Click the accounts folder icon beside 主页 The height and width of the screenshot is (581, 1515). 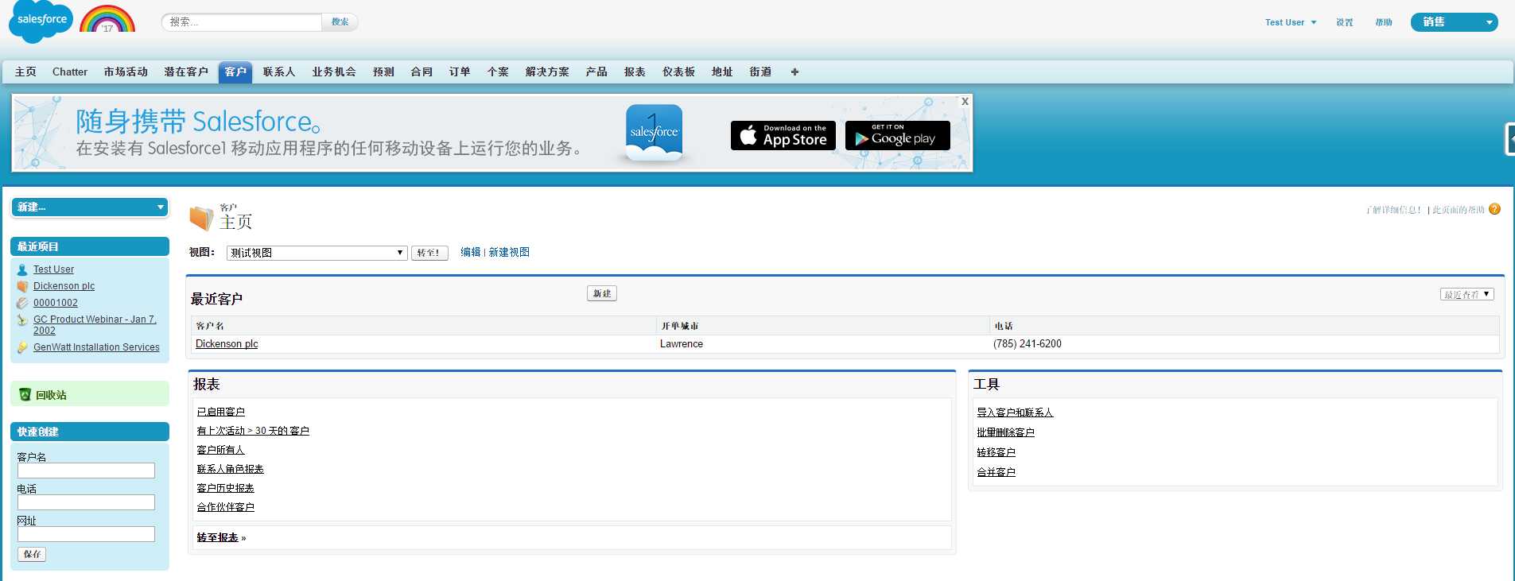(201, 217)
